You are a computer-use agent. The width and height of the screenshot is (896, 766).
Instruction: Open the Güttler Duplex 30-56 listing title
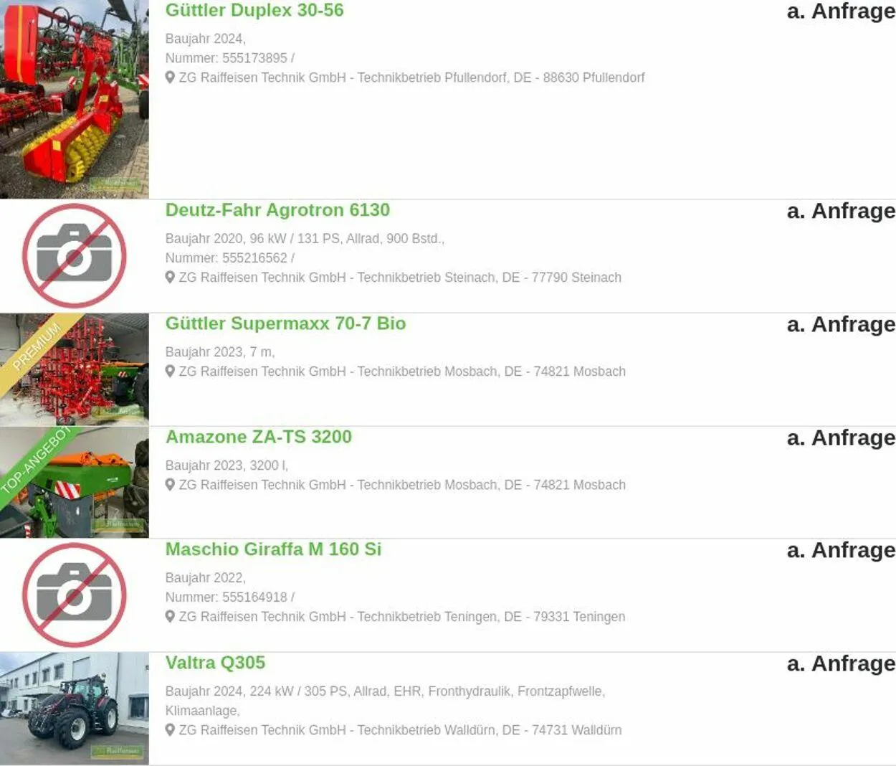coord(254,11)
